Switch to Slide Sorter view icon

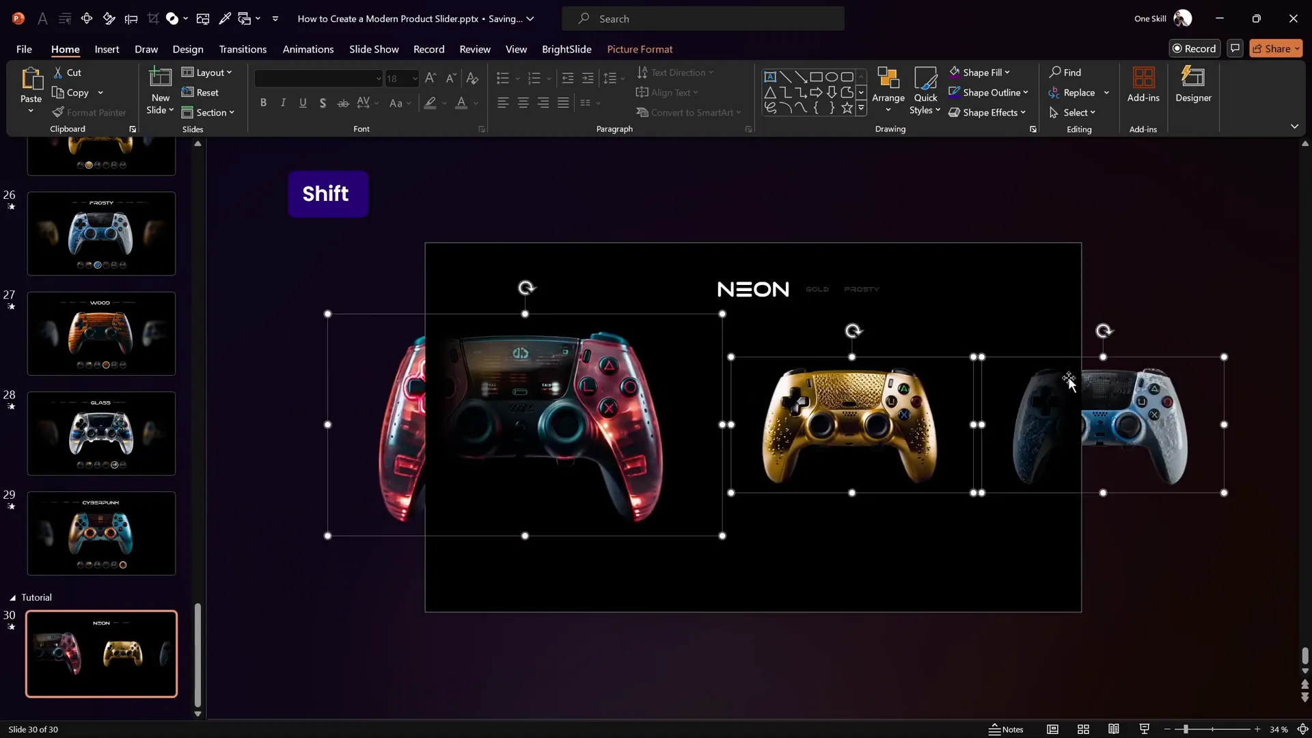click(x=1083, y=729)
